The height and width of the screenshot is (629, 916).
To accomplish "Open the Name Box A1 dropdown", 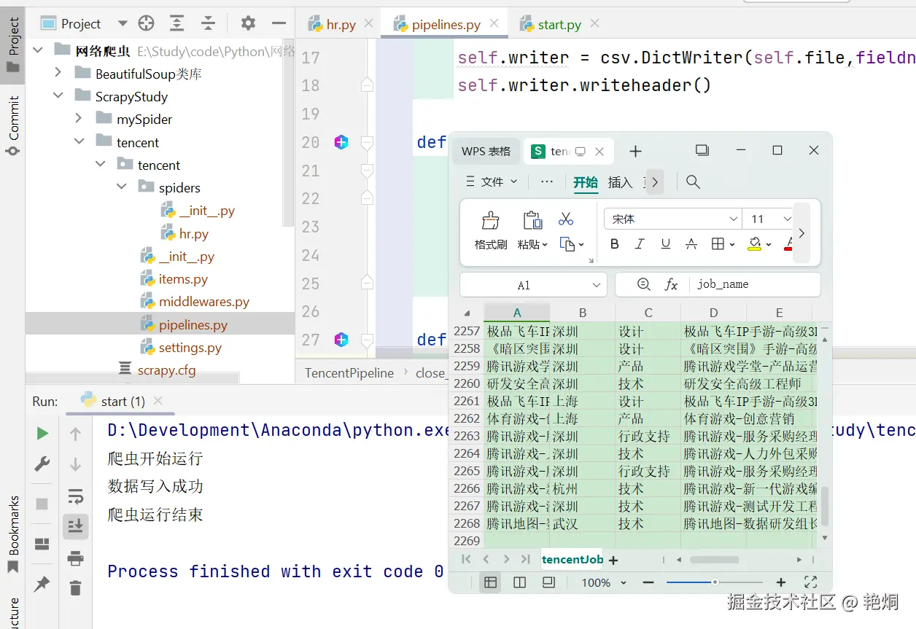I will (597, 285).
